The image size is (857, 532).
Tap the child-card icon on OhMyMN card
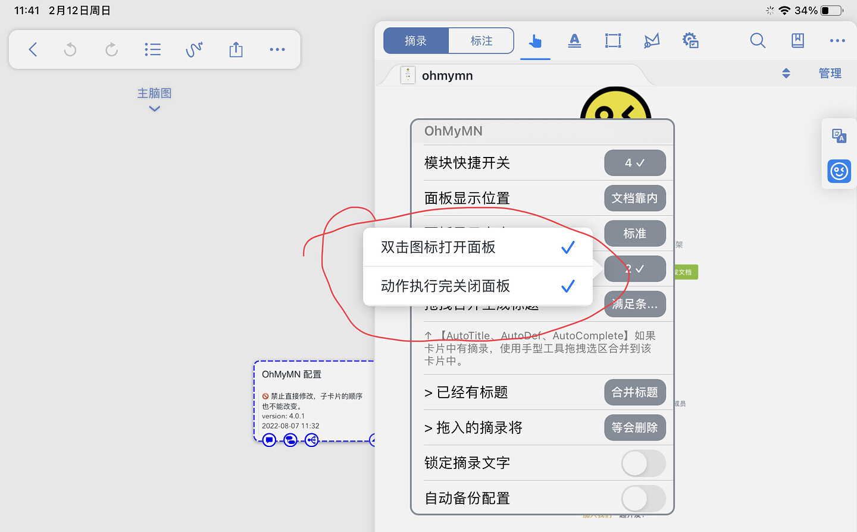[290, 440]
